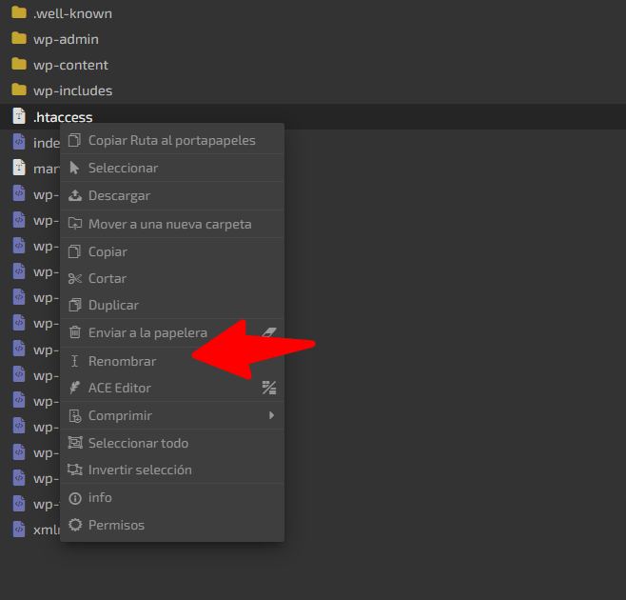Expand the Comprimir submenu arrow

[271, 415]
